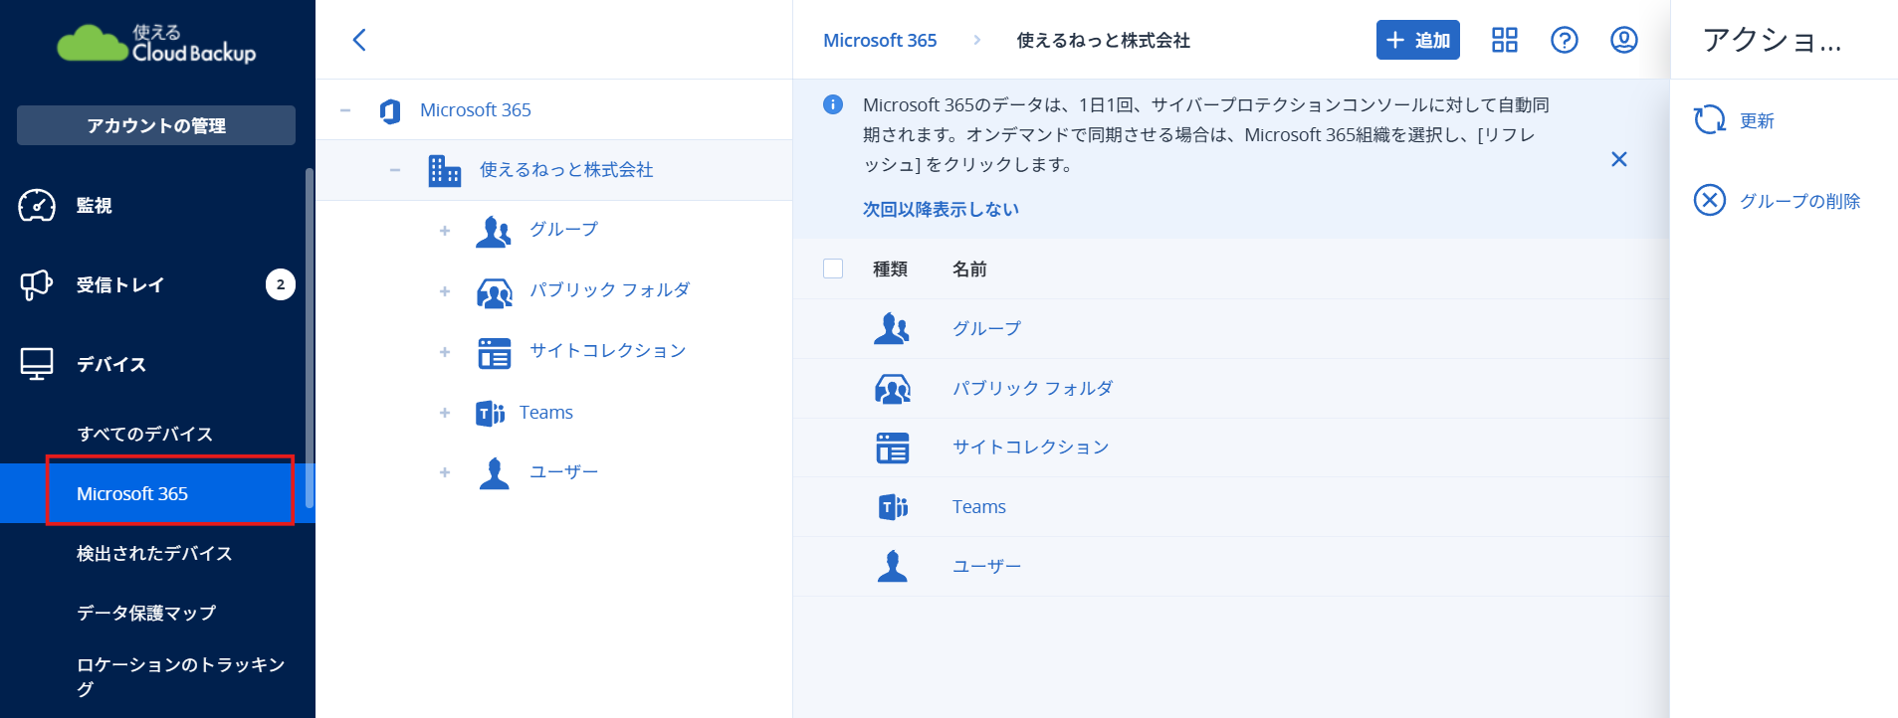This screenshot has height=718, width=1898.
Task: Click the 更新 refresh icon
Action: tap(1710, 120)
